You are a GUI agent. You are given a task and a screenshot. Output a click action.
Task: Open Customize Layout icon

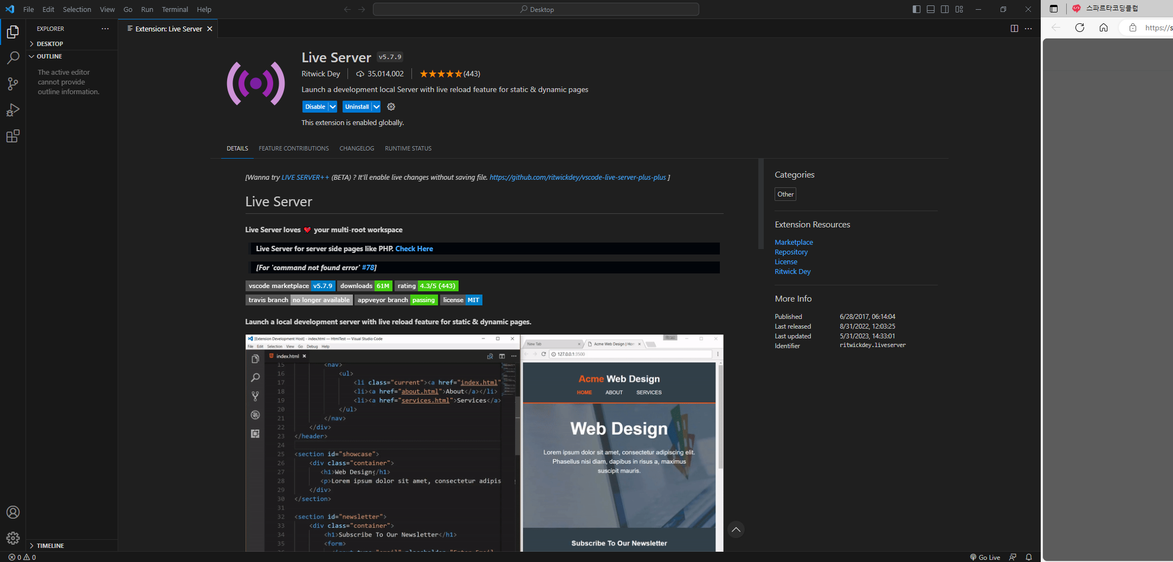[959, 9]
